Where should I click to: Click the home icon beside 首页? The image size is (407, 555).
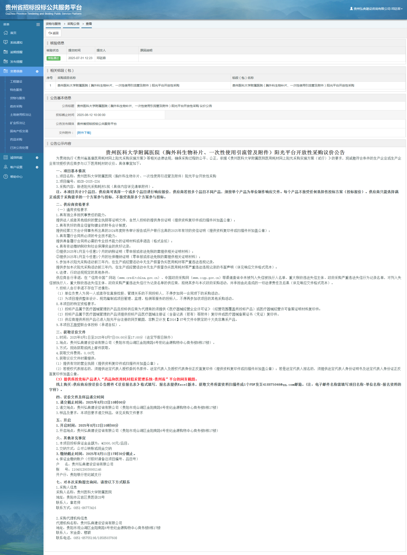tap(5, 33)
